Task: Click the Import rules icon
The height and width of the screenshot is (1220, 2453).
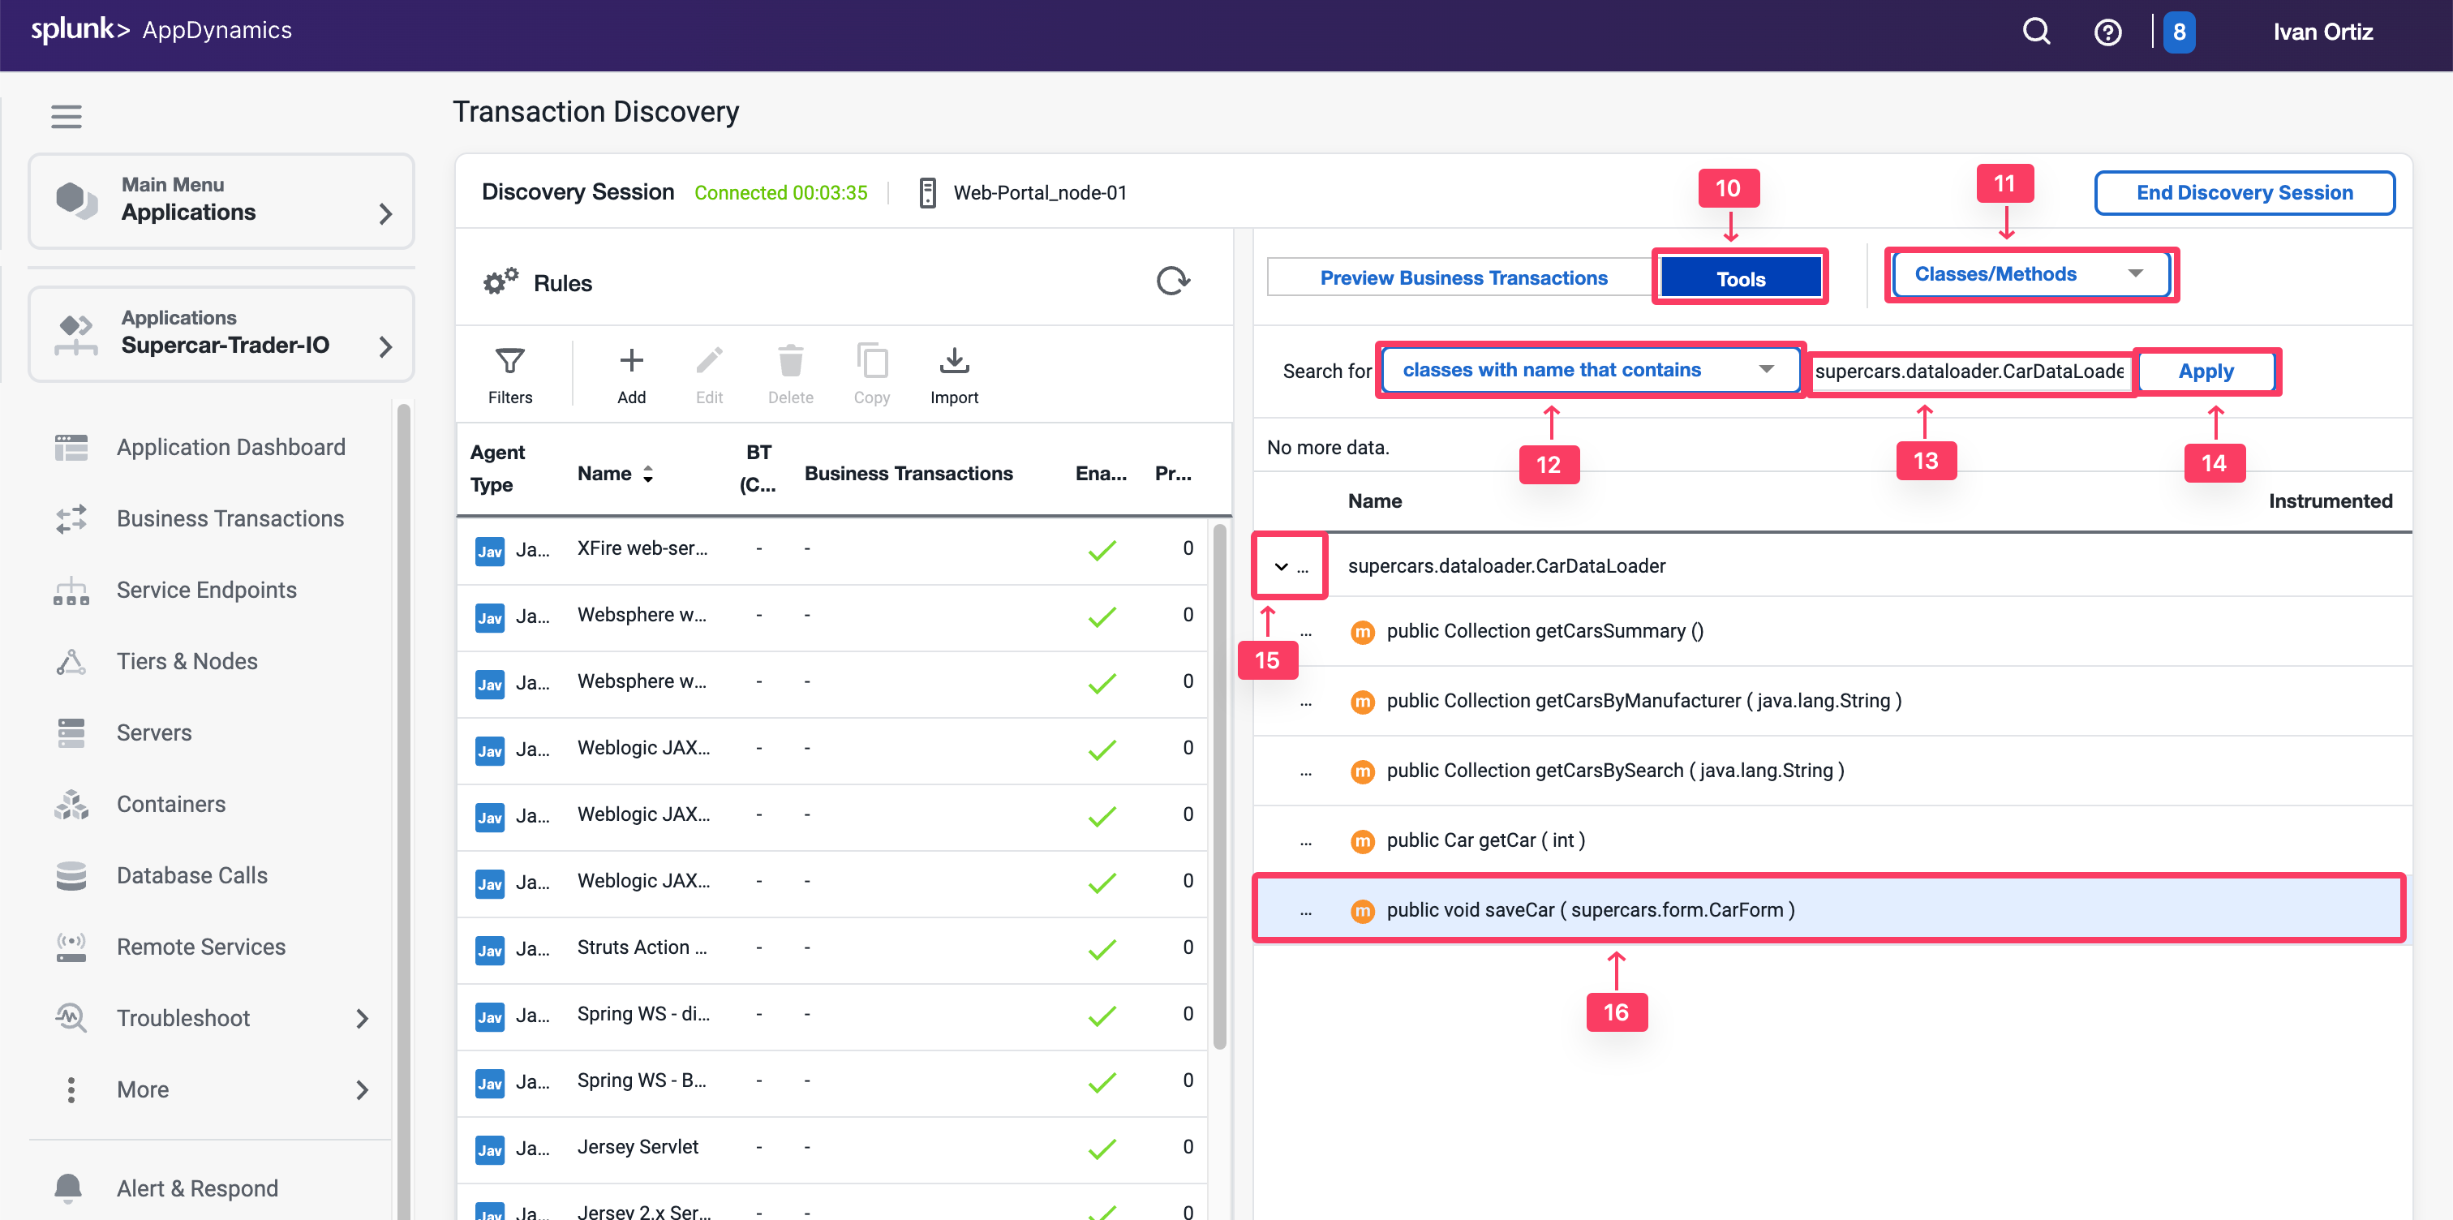Action: coord(953,361)
